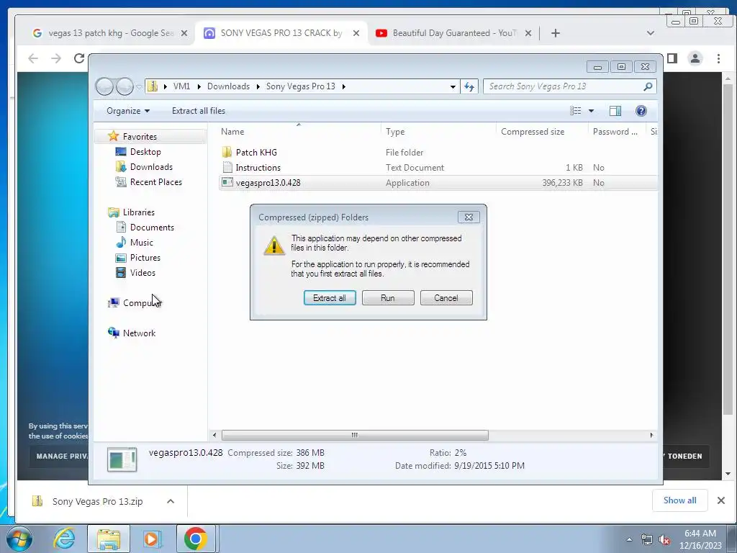Click Extract all files in toolbar
The width and height of the screenshot is (737, 553).
coord(199,111)
